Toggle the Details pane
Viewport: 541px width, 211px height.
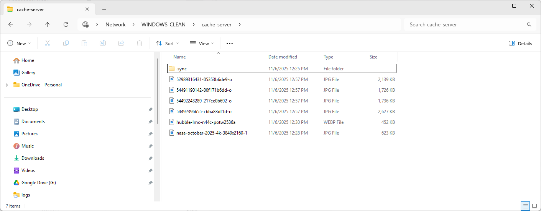(520, 43)
